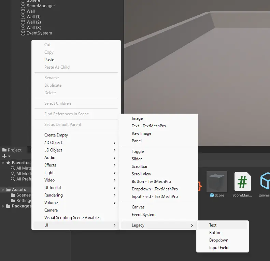Image resolution: width=270 pixels, height=261 pixels.
Task: Collapse the Assets folder tree arrow
Action: tap(3, 190)
